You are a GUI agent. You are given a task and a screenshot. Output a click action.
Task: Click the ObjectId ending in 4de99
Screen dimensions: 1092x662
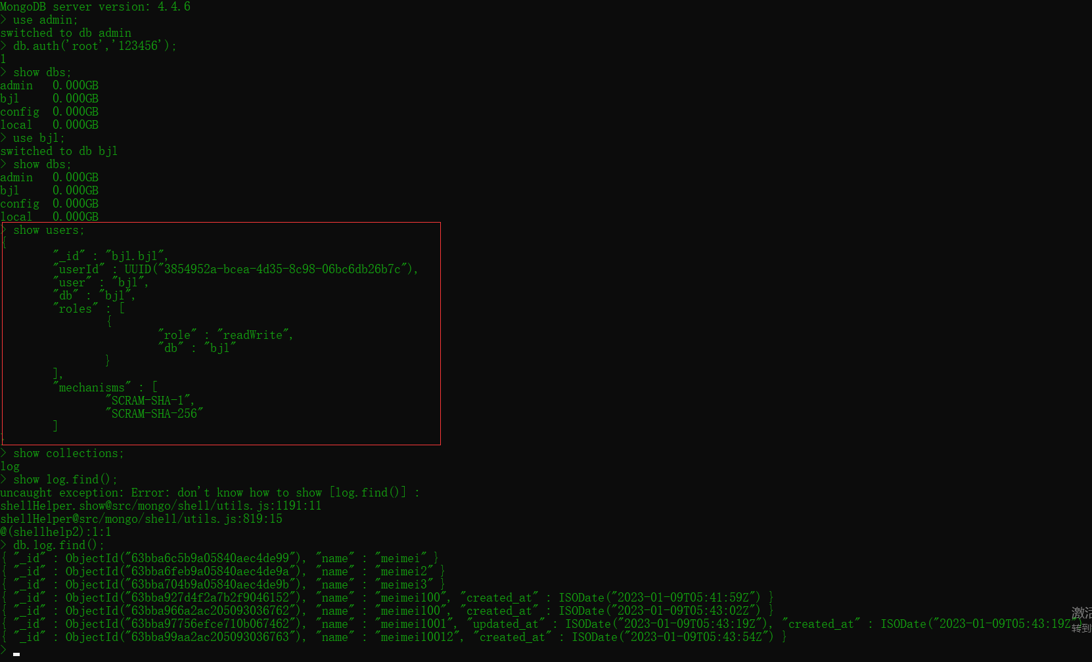click(183, 558)
